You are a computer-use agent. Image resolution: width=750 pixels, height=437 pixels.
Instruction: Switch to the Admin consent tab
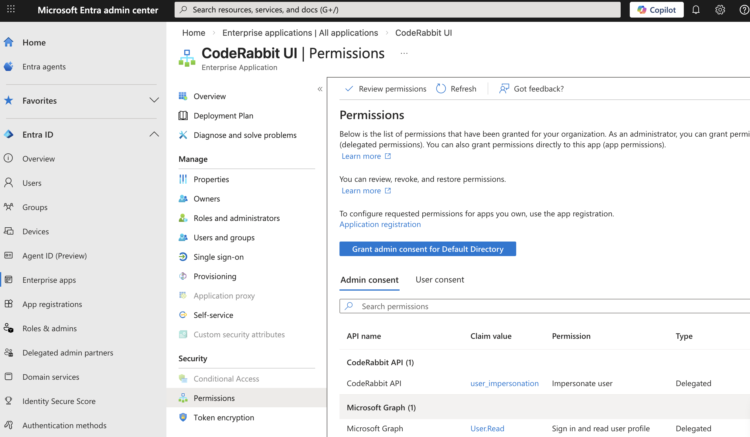click(370, 280)
